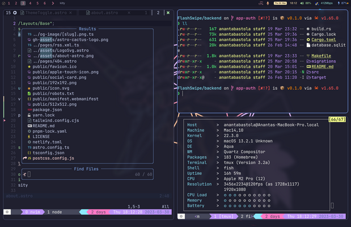
Task: Close the ThemeToggle.astro buffer tab
Action: coord(70,13)
